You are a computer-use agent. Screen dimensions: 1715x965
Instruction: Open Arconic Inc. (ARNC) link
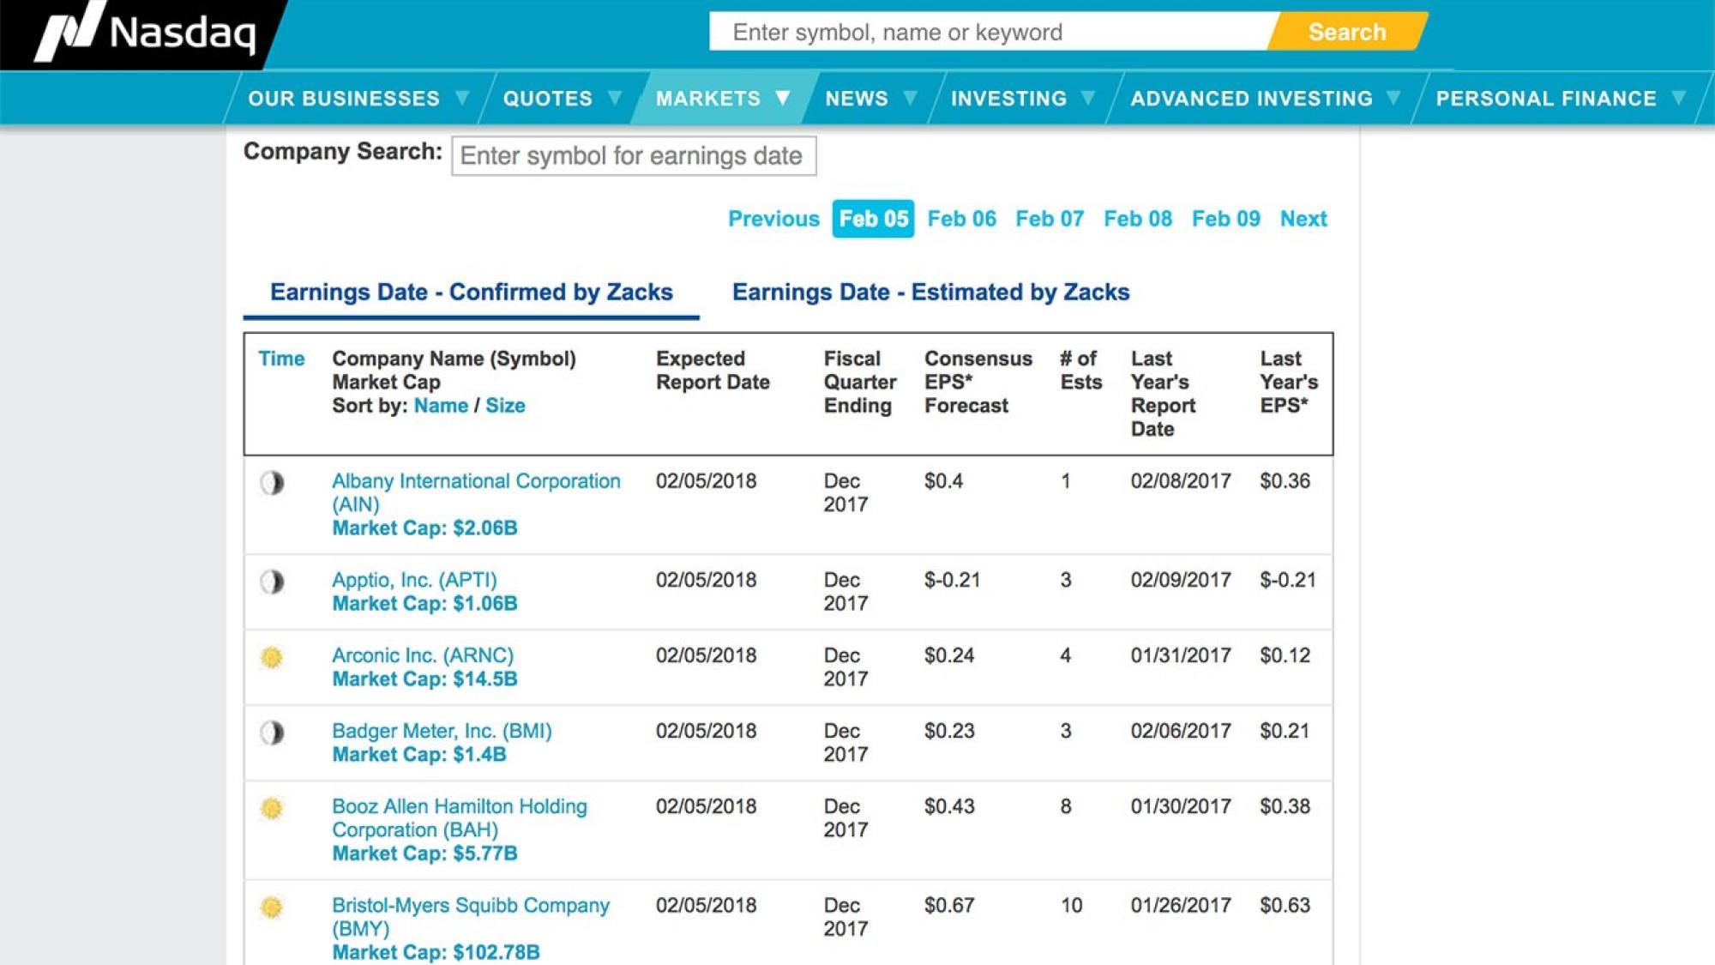pyautogui.click(x=423, y=655)
